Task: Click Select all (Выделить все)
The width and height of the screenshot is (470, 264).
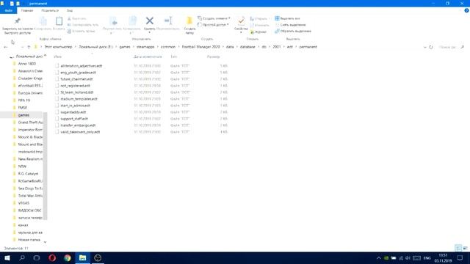Action: tap(287, 18)
